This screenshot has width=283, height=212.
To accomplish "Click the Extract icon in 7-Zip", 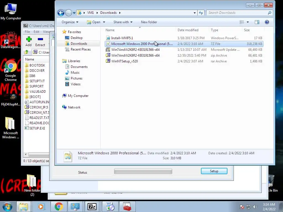I will [40, 41].
